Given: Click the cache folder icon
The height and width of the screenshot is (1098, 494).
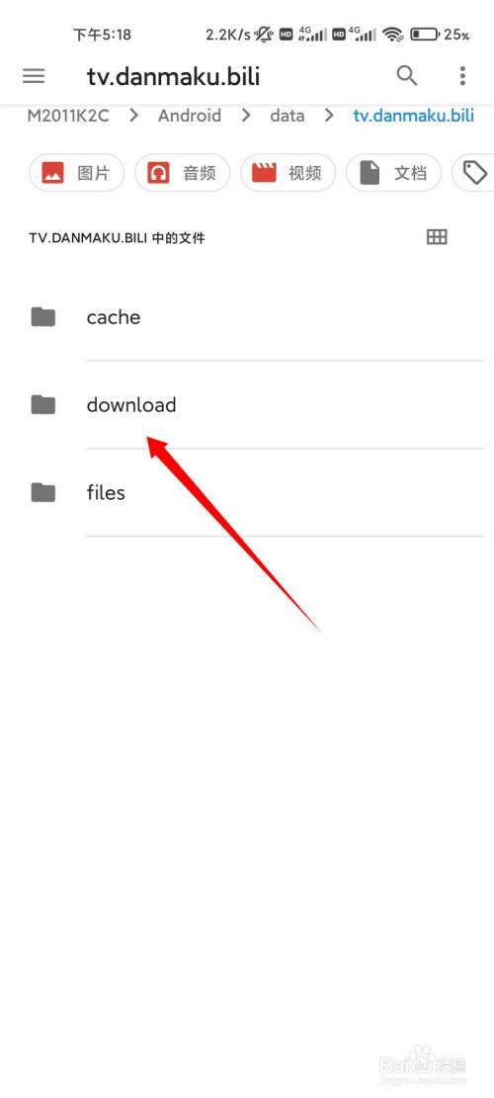Looking at the screenshot, I should click(43, 317).
